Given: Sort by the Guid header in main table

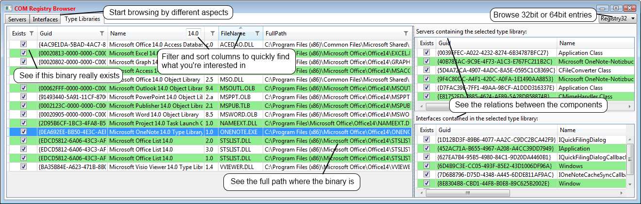Looking at the screenshot, I should click(46, 34).
